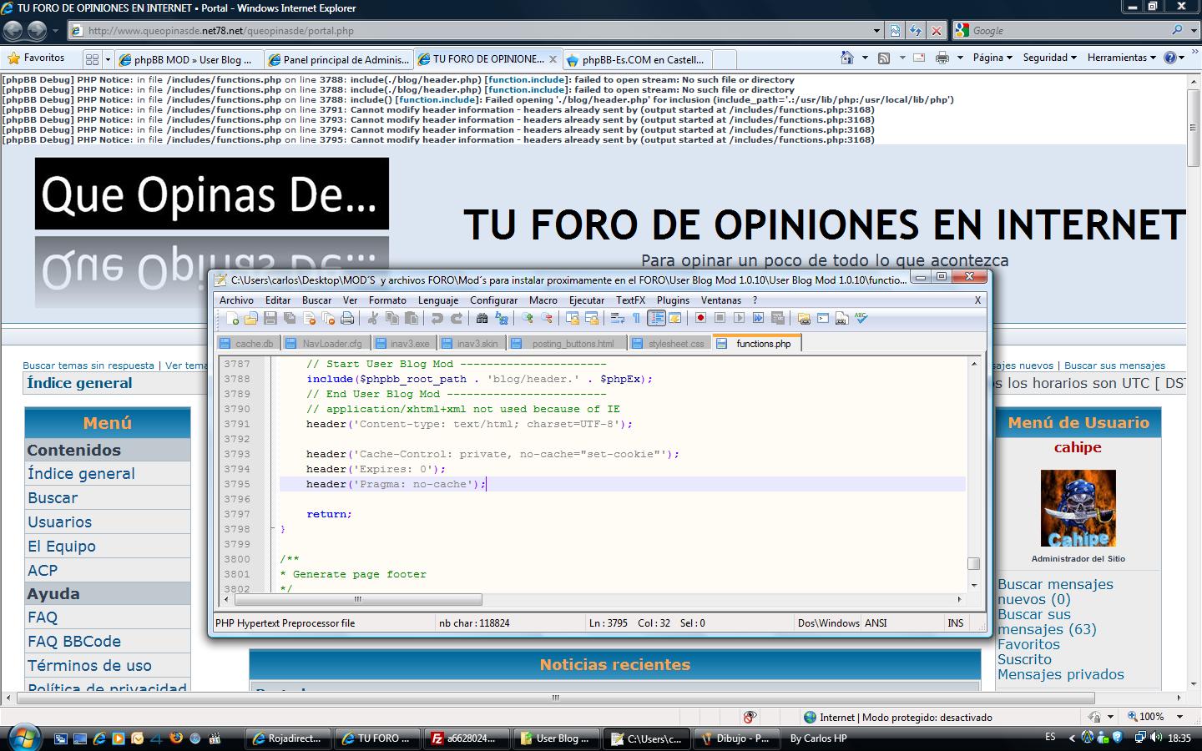
Task: Open Buscar temas sin respuesta link
Action: click(x=88, y=365)
